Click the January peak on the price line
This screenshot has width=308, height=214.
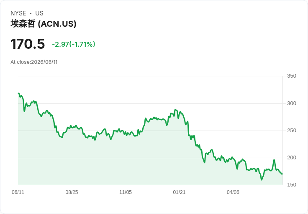175,110
